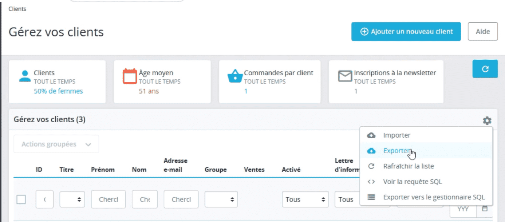Viewport: 505px width, 222px height.
Task: Click the Âge moyen calendar icon
Action: tap(129, 76)
